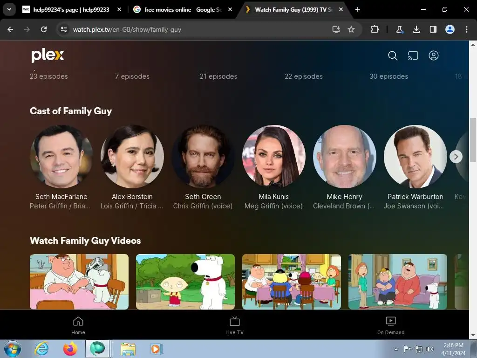Click the Patrick Warburton name link
This screenshot has width=477, height=358.
click(415, 197)
